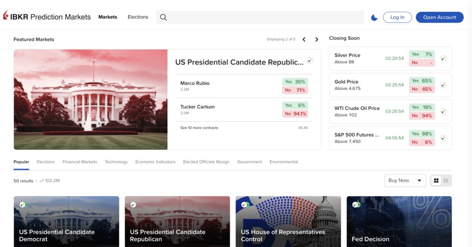Toggle dark mode moon icon
This screenshot has width=472, height=247.
374,18
